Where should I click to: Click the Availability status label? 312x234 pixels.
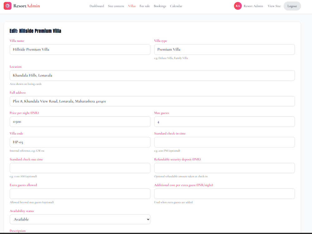coord(22,211)
